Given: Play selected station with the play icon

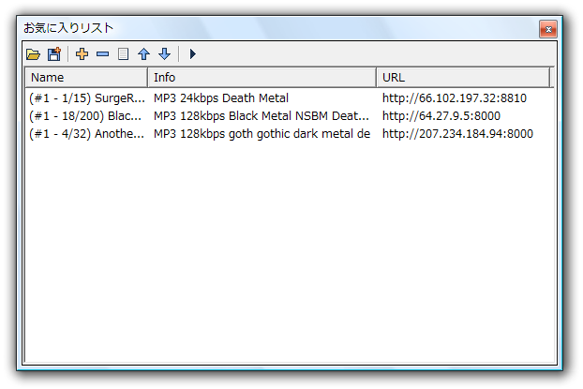Looking at the screenshot, I should (x=192, y=54).
